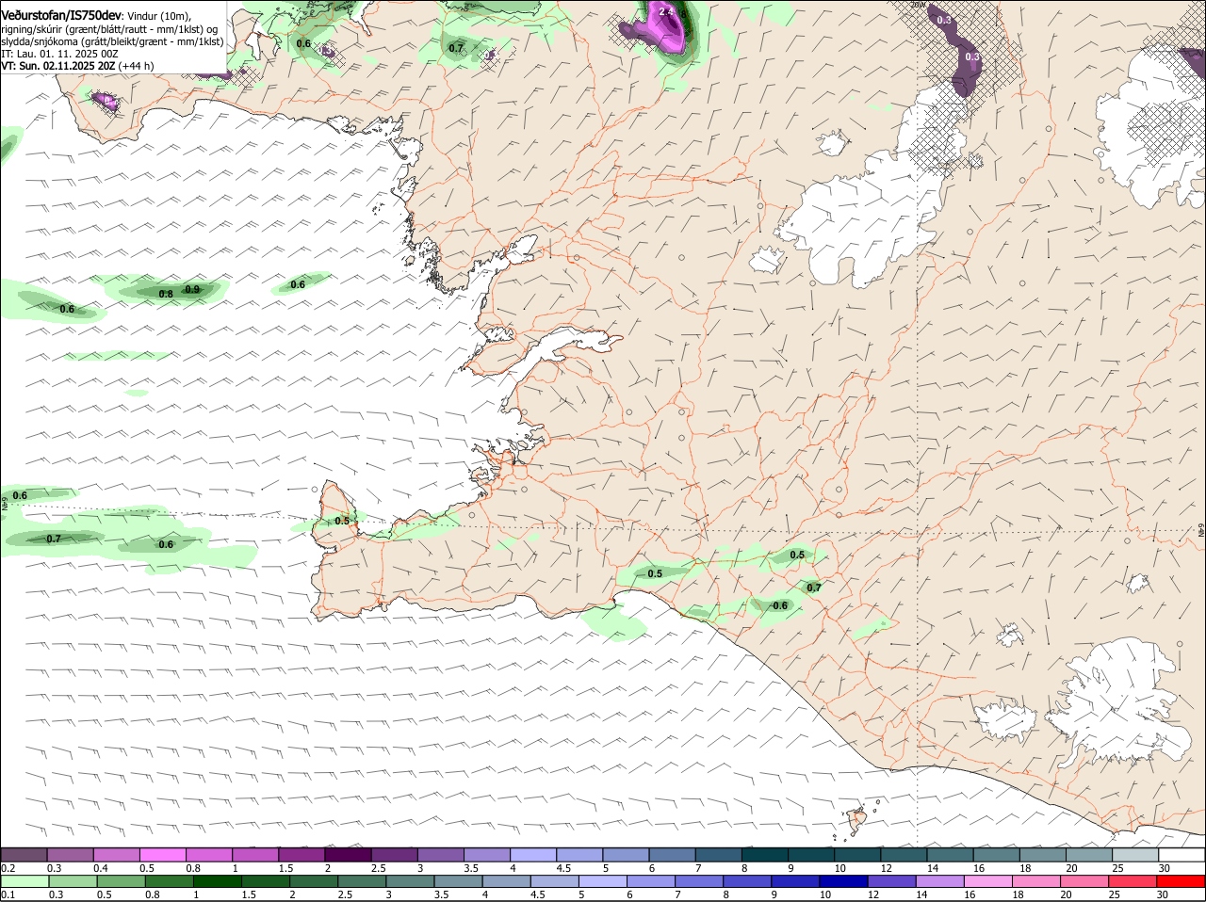
Task: Pick the dark purple 2 swatch in the upper legend row
Action: pos(348,854)
